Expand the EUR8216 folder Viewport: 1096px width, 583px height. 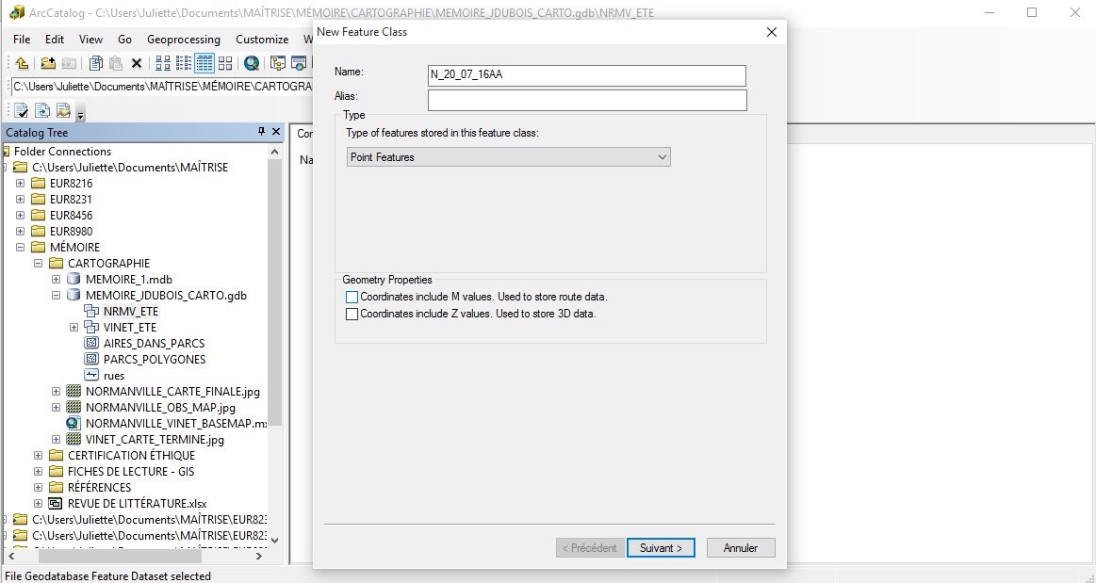click(x=21, y=184)
